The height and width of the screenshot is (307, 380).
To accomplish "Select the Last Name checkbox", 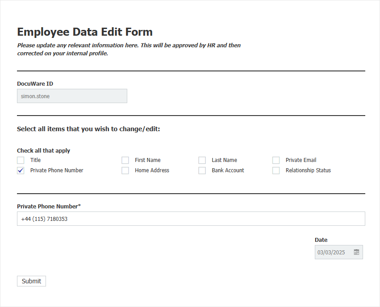I will point(202,160).
